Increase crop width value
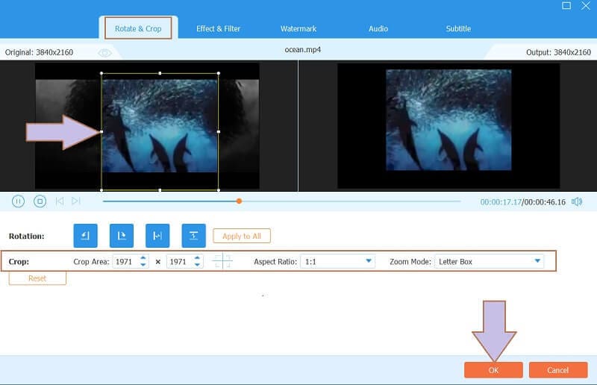 point(143,258)
